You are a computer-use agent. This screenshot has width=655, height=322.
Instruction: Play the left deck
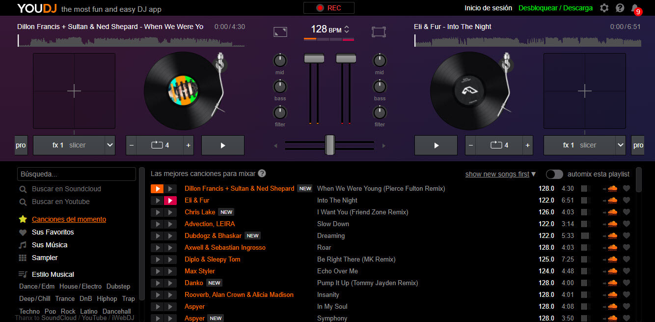point(223,146)
